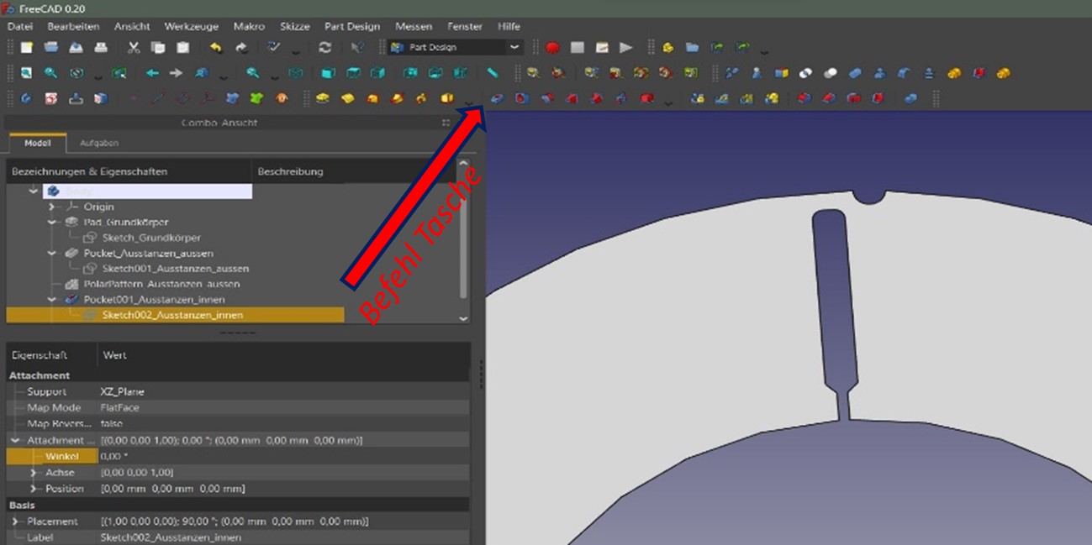
Task: Click the scissors Cut icon
Action: (134, 48)
